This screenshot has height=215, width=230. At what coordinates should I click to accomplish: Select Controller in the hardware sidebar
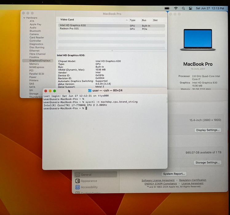pos(35,41)
